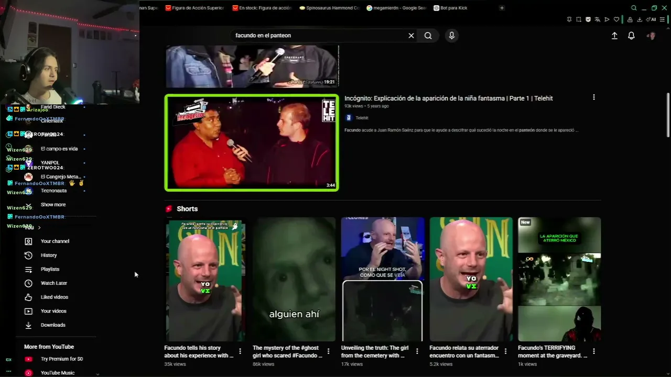This screenshot has width=671, height=377.
Task: Open options for 'The mystery of the #ghost' short
Action: pyautogui.click(x=329, y=351)
